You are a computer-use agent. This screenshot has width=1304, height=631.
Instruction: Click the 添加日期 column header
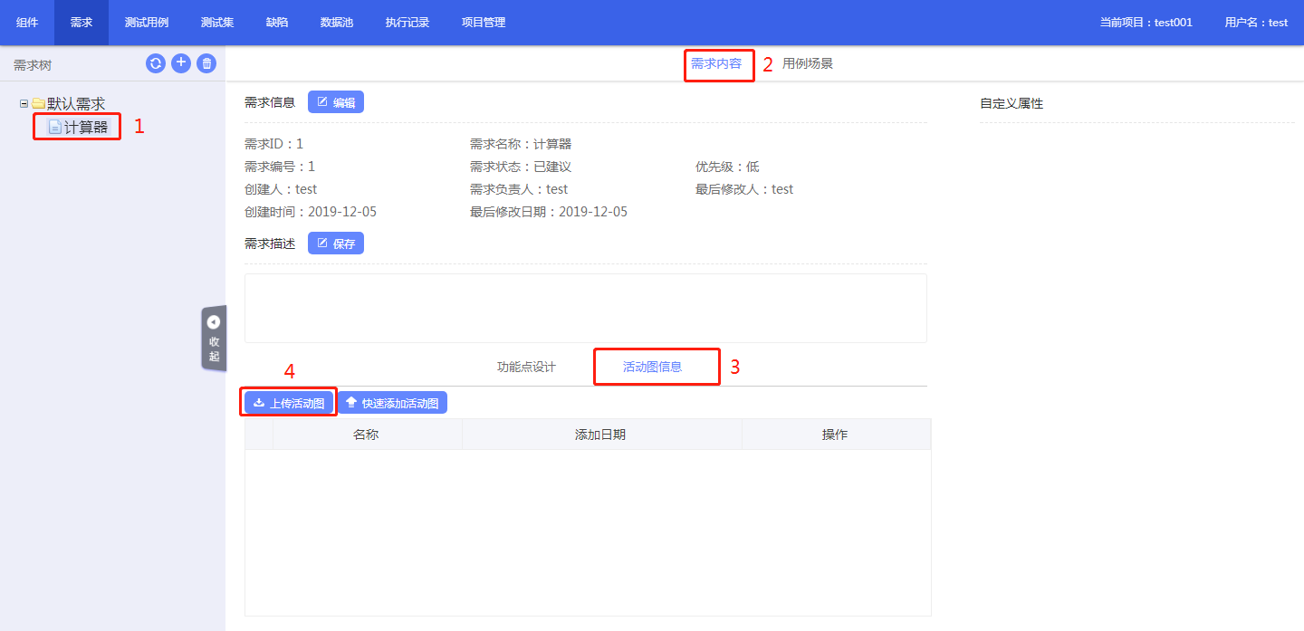coord(600,435)
